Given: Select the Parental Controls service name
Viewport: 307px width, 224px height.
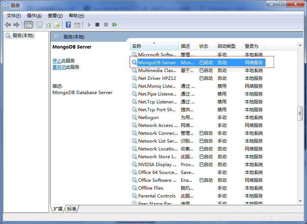Looking at the screenshot, I should (157, 196).
